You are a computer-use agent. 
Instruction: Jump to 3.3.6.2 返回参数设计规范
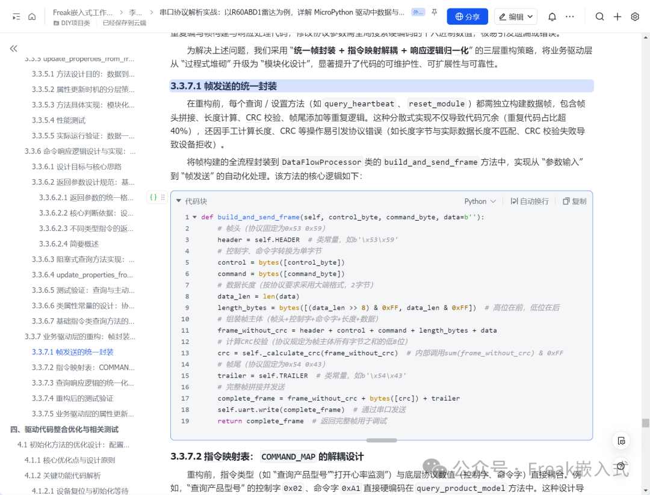[83, 182]
